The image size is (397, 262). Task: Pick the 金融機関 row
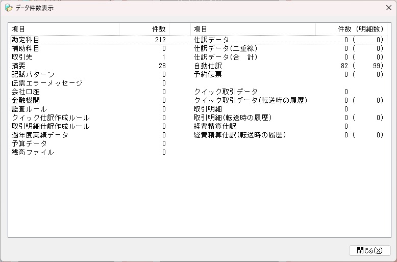(x=26, y=100)
